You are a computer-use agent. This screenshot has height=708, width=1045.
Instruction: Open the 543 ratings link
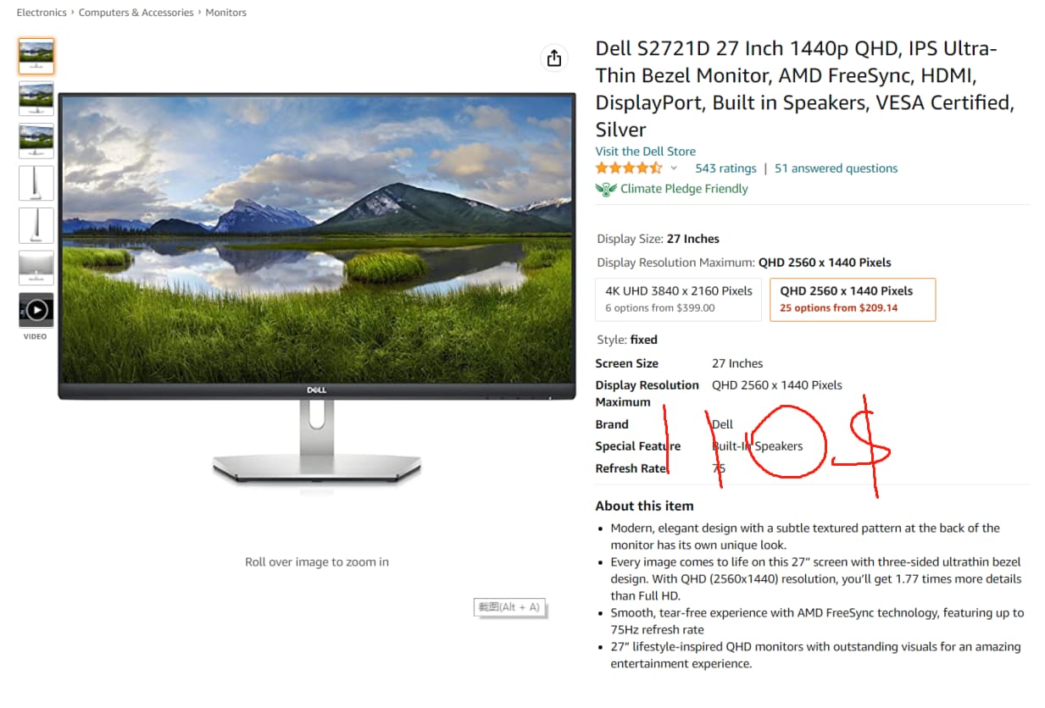click(x=725, y=169)
